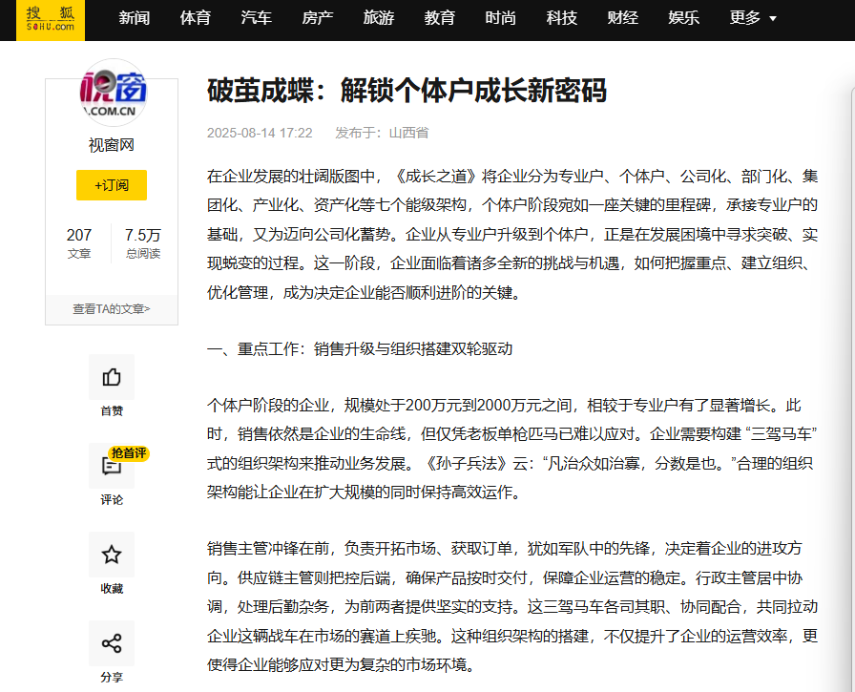Click the star 收藏 favorite icon
The width and height of the screenshot is (855, 692).
pyautogui.click(x=112, y=556)
